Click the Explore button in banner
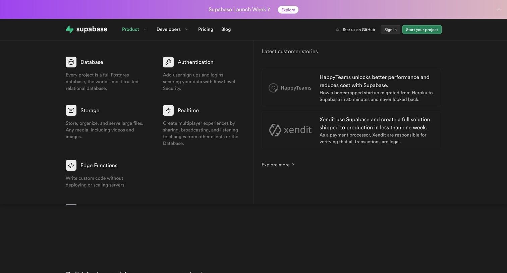The height and width of the screenshot is (273, 507). (x=288, y=10)
